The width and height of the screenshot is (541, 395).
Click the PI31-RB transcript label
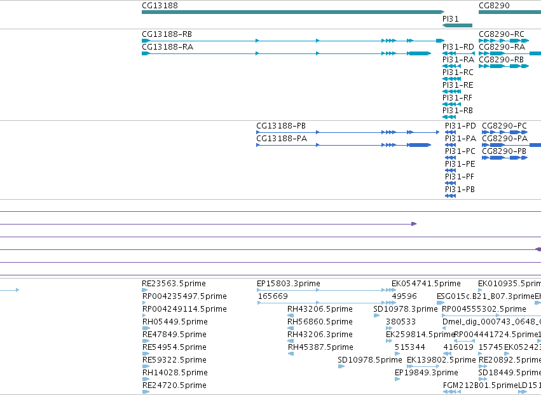458,111
